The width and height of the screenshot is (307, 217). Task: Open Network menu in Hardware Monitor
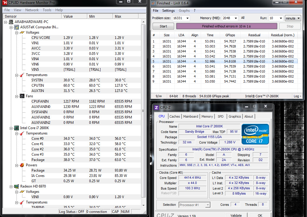(32, 10)
